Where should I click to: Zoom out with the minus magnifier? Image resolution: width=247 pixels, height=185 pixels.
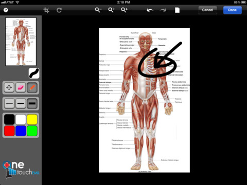coord(98,10)
